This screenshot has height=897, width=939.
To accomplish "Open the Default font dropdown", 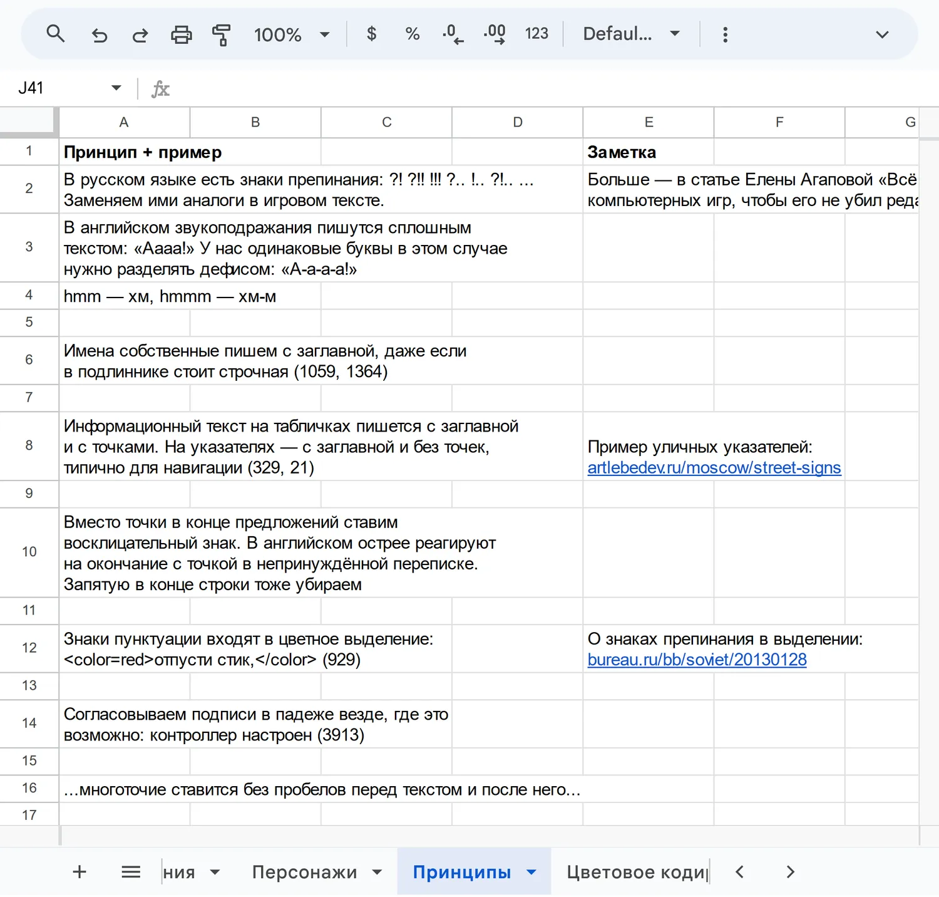I will 631,34.
